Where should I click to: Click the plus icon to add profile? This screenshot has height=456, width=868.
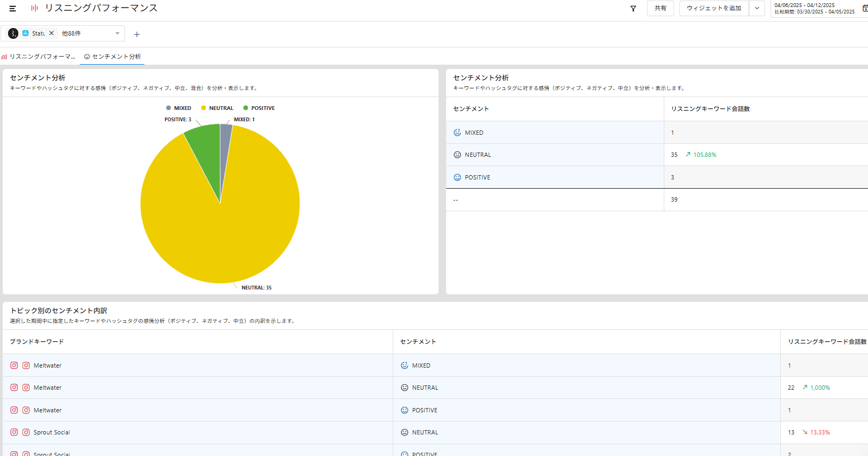click(x=137, y=34)
